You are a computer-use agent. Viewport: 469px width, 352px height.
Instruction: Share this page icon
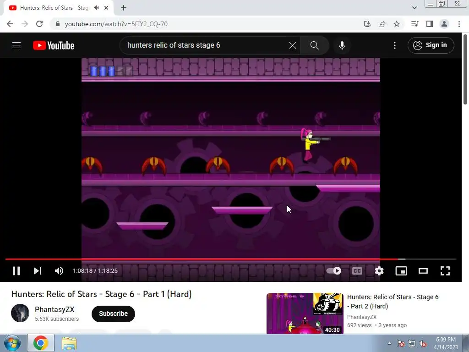(x=382, y=24)
